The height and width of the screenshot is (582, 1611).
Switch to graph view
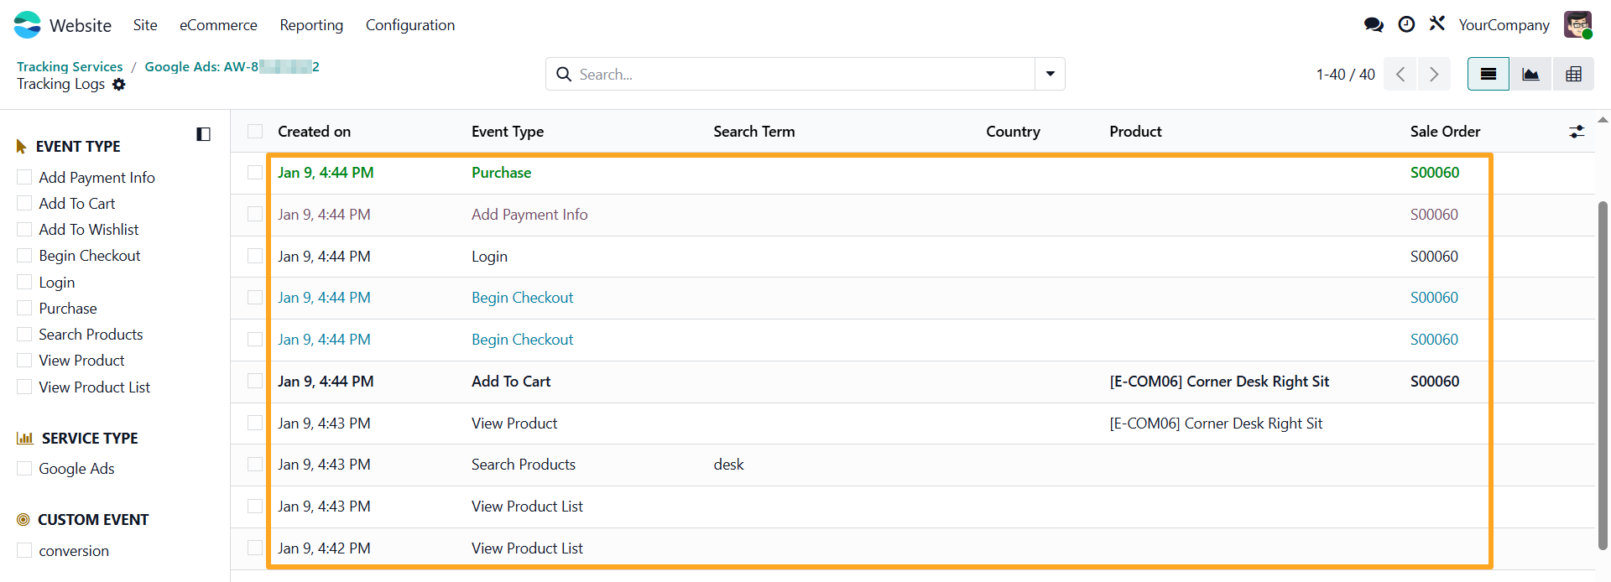[1531, 74]
